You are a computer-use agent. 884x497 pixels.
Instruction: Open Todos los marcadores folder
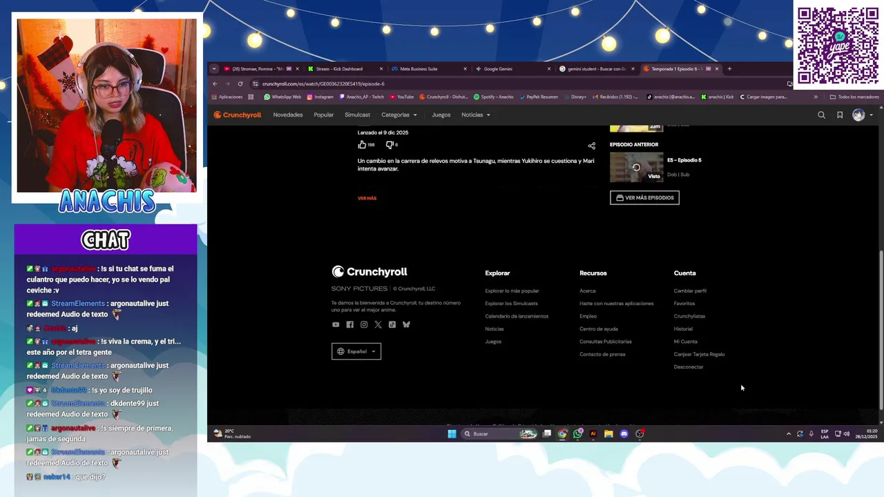click(854, 97)
